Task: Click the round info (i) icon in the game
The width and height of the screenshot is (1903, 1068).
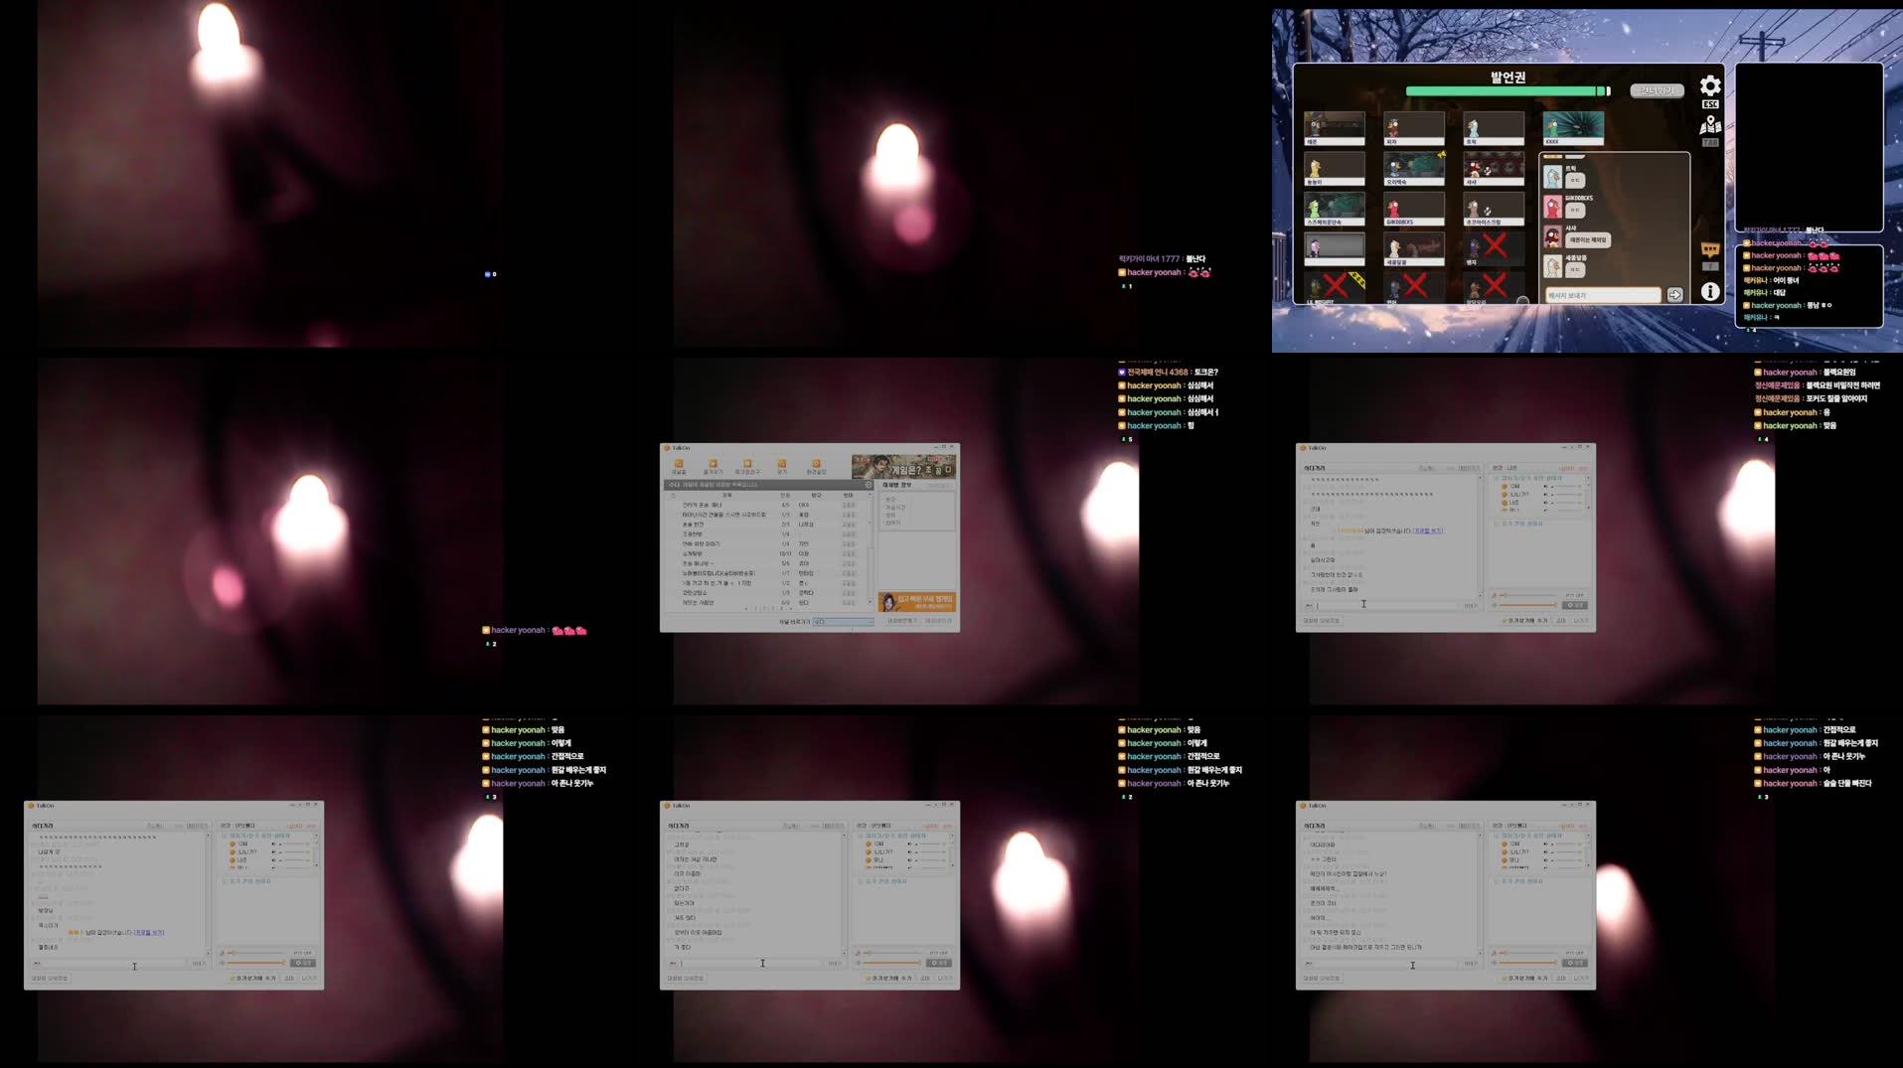Action: point(1709,291)
